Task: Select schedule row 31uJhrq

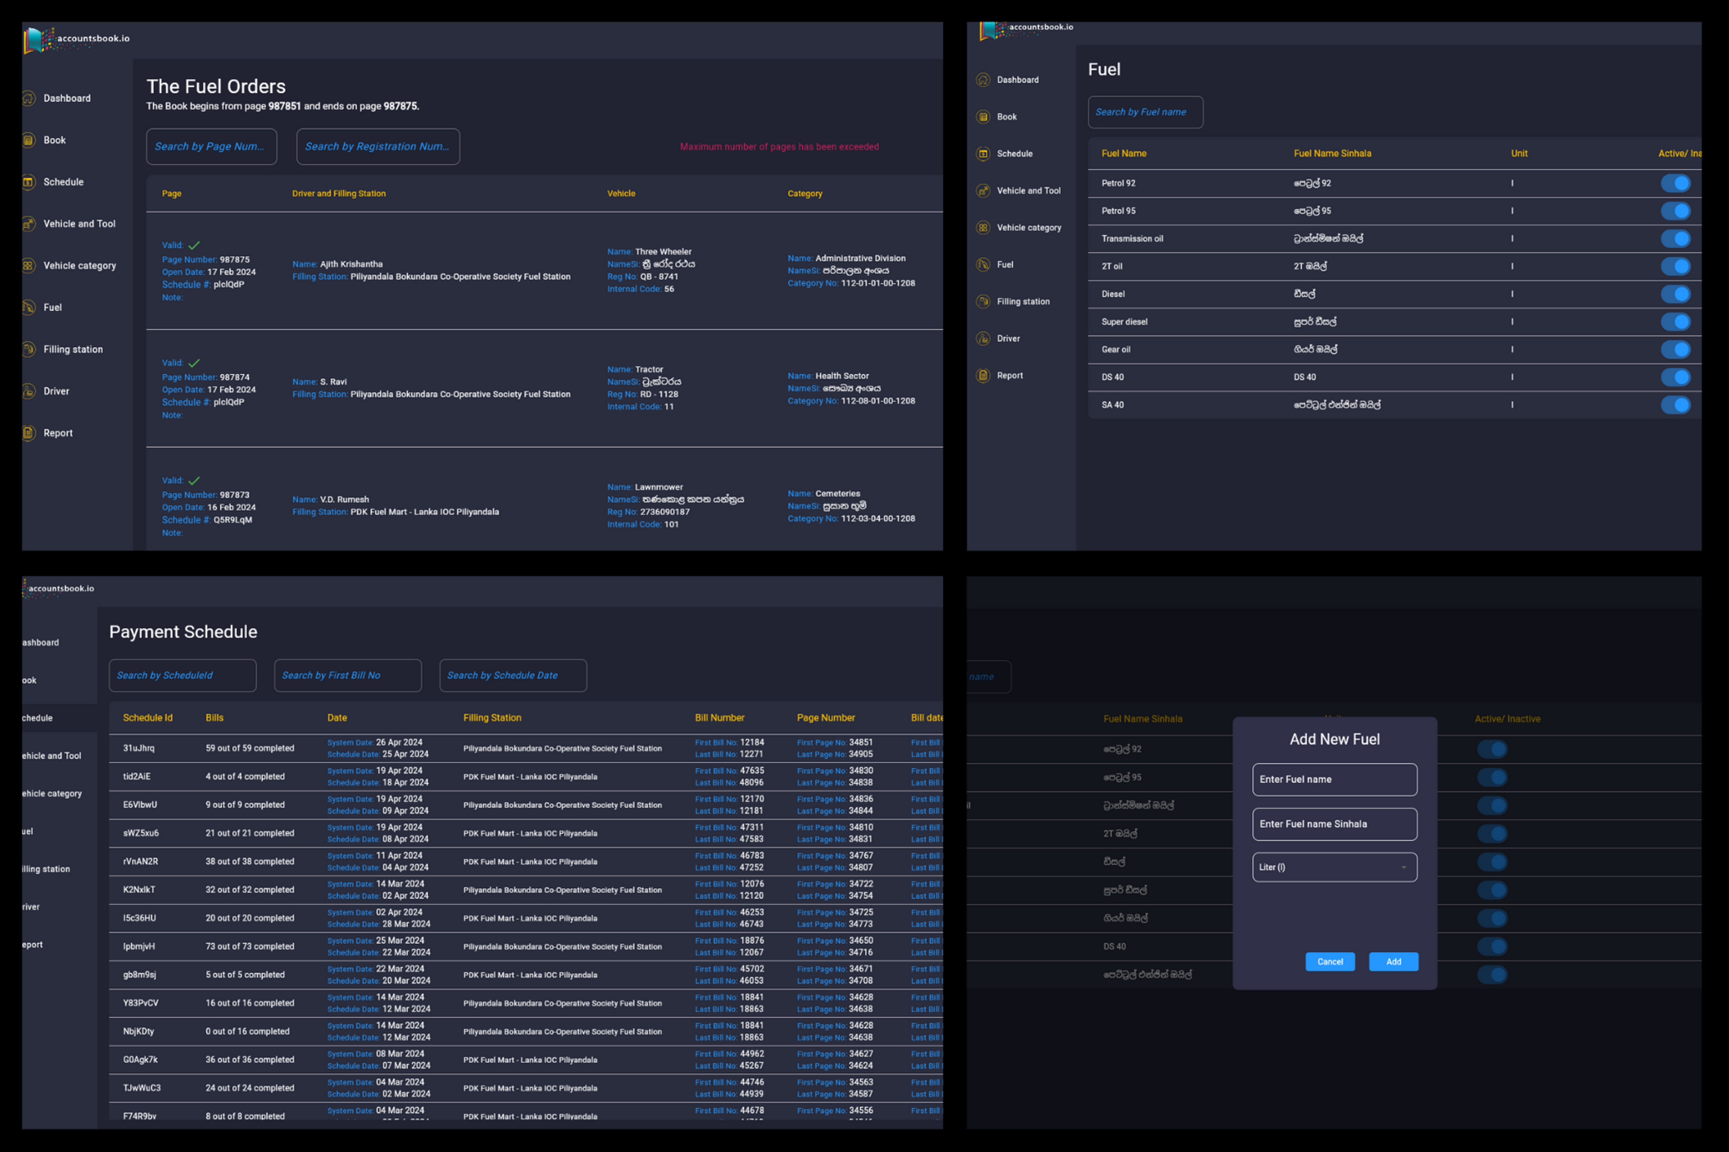Action: click(525, 748)
